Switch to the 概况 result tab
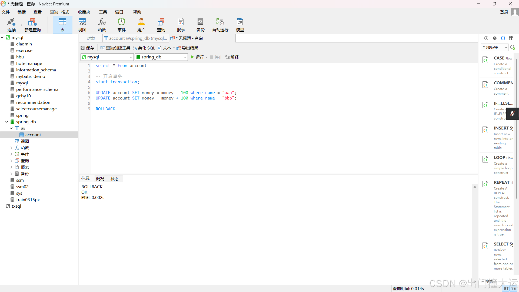This screenshot has width=519, height=292. (x=100, y=179)
